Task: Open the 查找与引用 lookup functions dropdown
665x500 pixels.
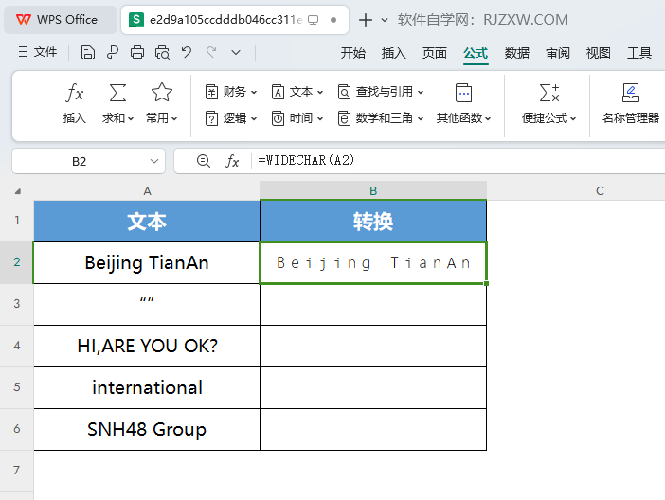Action: (381, 92)
